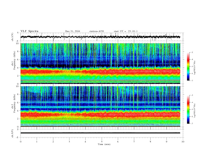Click the "ch.1(V)" waveform axis label
The image size is (206, 159).
tap(12, 37)
